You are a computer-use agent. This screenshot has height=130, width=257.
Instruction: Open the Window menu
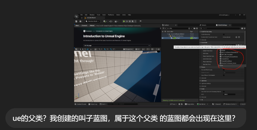coord(92,15)
